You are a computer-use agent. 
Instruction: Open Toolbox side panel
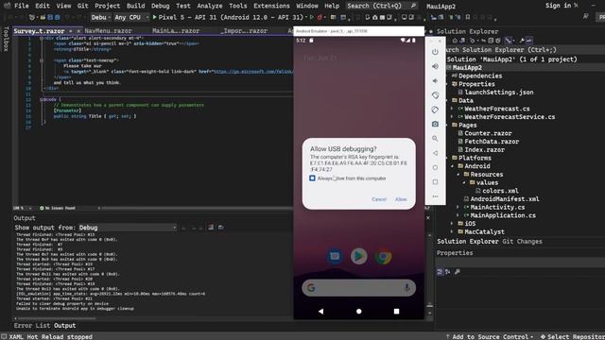click(x=6, y=39)
